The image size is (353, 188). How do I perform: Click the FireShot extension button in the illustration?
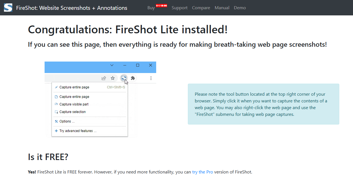[x=124, y=78]
